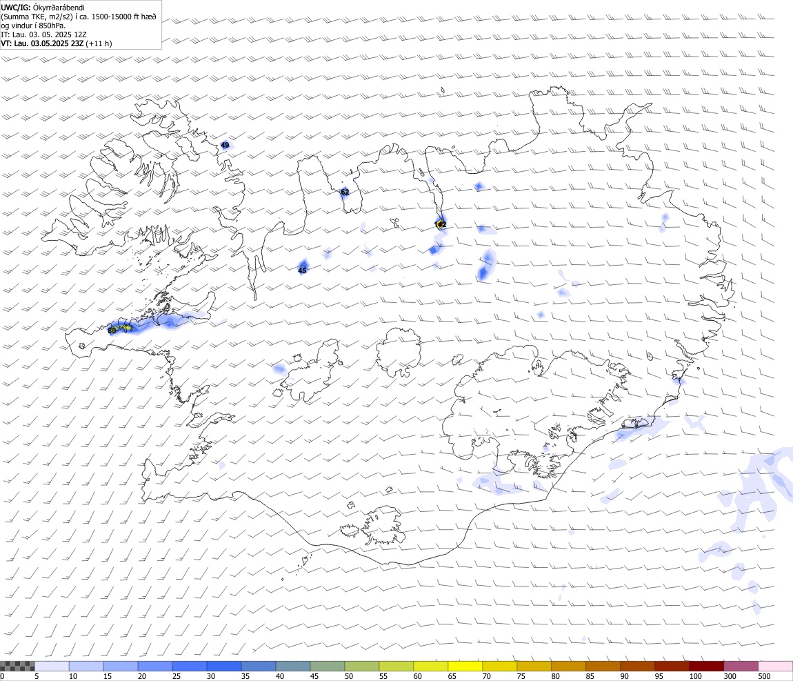
Task: Click the text "og vindur í 850hPa."
Action: [x=33, y=26]
